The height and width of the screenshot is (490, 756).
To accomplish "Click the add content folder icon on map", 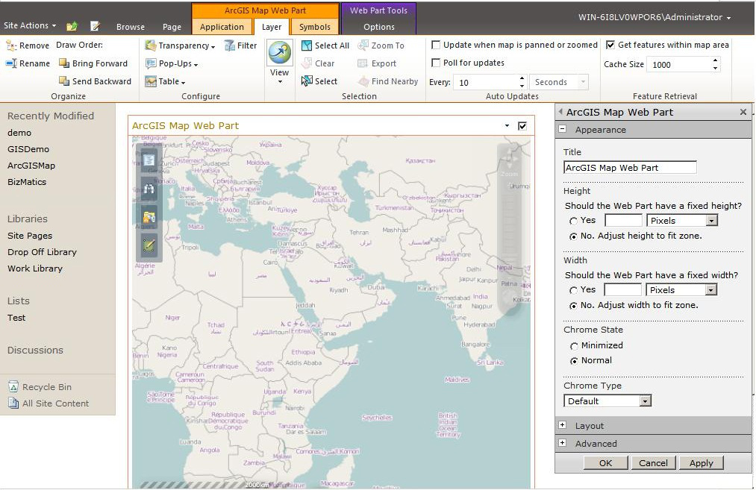I will pyautogui.click(x=149, y=217).
